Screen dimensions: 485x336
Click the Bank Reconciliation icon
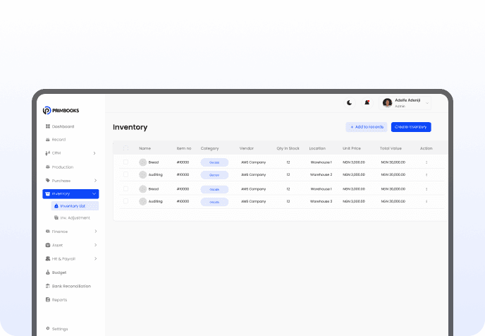48,286
